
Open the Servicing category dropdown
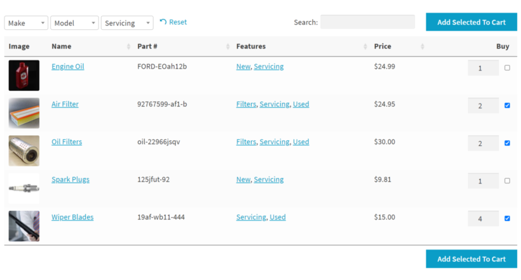coord(127,23)
